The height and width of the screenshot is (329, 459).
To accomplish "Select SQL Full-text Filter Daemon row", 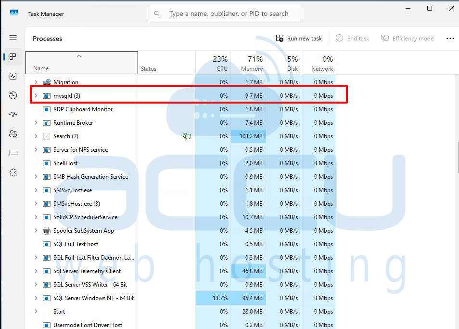I will click(180, 258).
